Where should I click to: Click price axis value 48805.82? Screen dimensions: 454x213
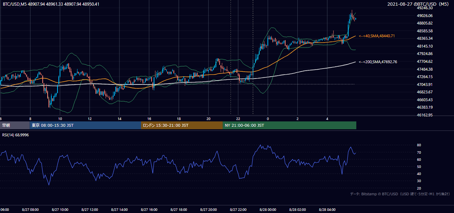[x=425, y=23]
